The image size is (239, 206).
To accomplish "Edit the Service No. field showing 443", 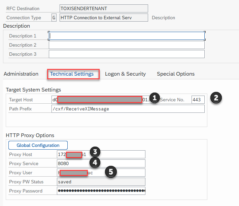I will 198,100.
